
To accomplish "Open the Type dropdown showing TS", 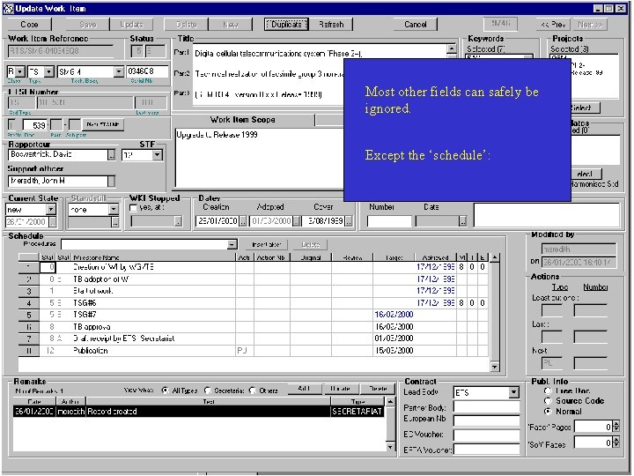I will 49,71.
